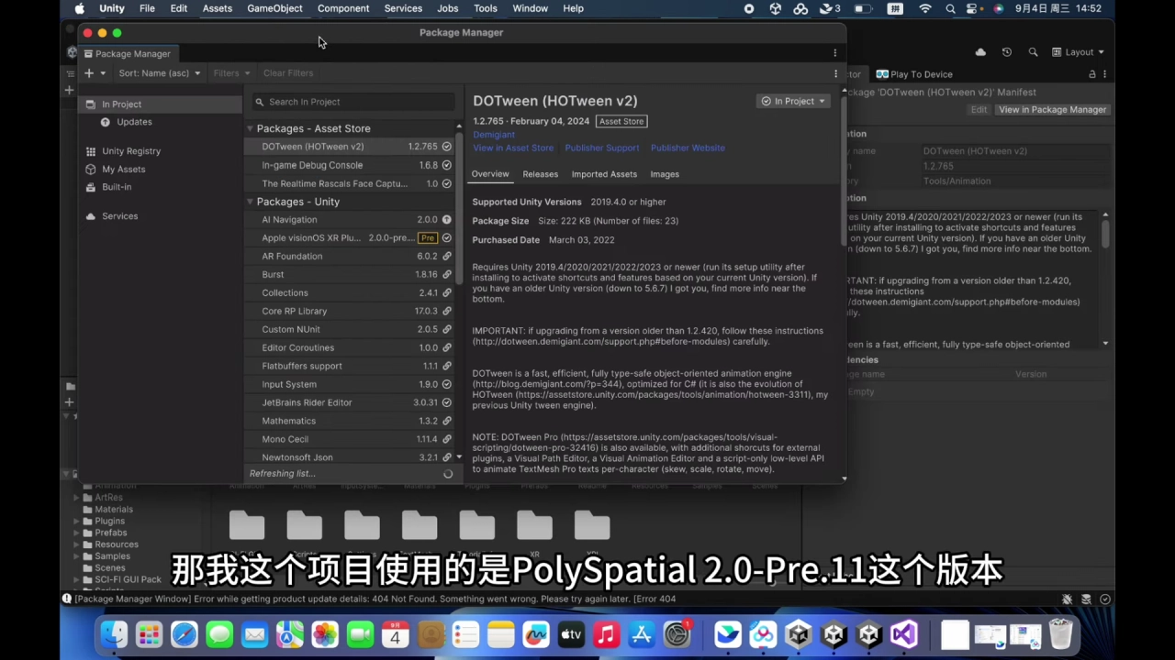Collapse Packages - Asset Store group
1175x660 pixels.
pos(250,128)
